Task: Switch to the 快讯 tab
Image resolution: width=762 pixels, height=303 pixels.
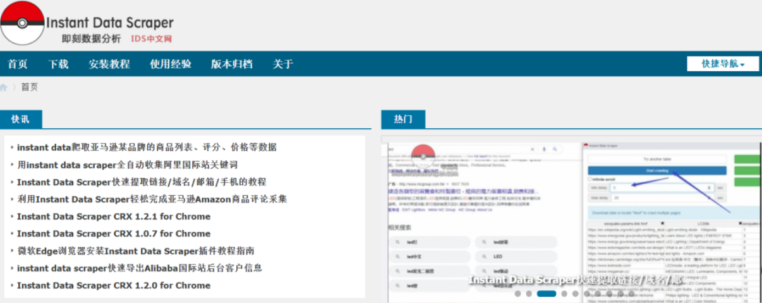Action: coord(20,119)
